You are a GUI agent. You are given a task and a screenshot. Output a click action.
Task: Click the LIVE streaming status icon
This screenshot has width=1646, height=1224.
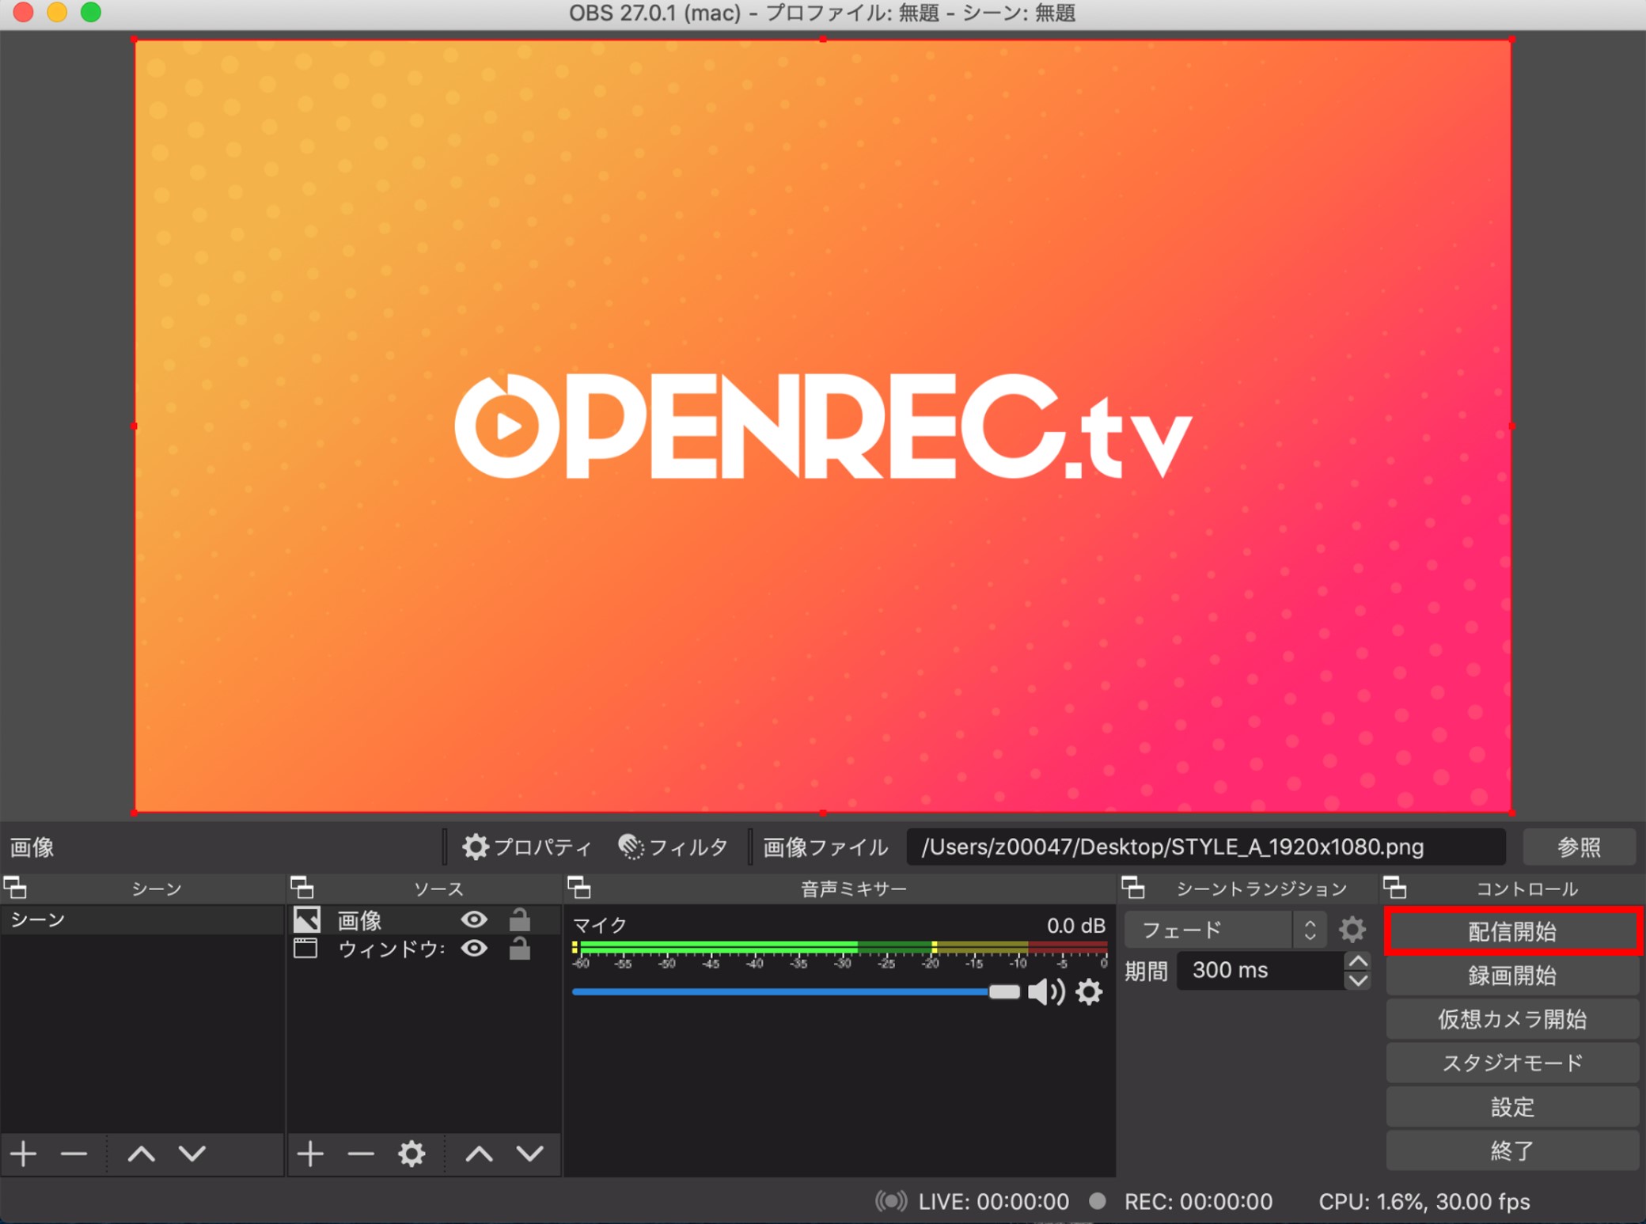[891, 1201]
